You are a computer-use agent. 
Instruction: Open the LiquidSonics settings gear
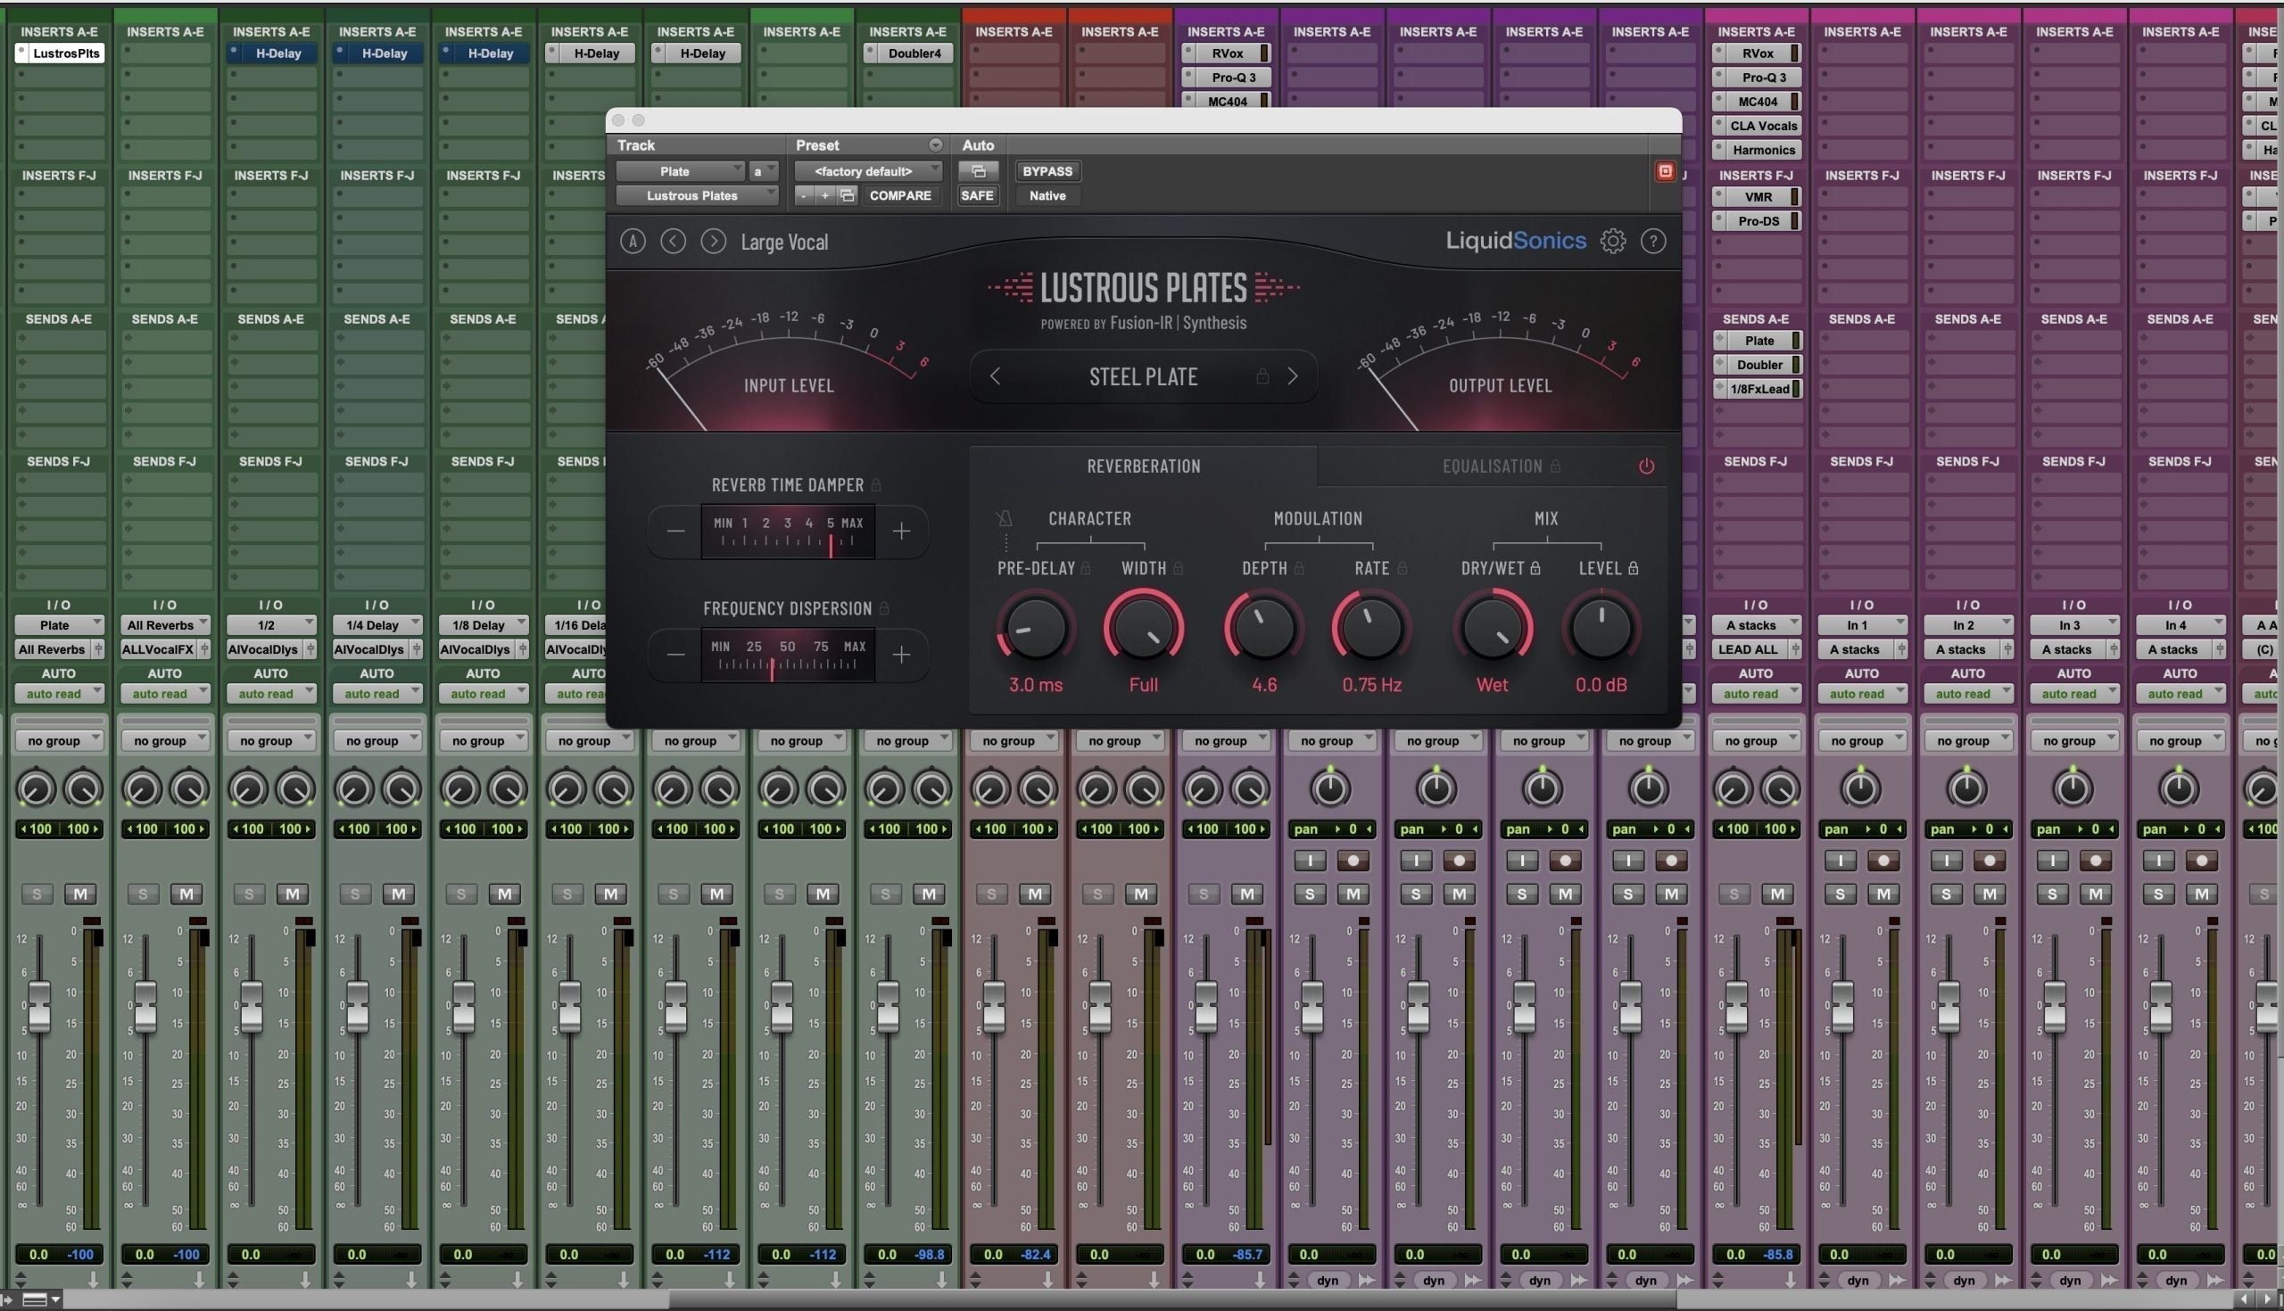click(x=1613, y=242)
